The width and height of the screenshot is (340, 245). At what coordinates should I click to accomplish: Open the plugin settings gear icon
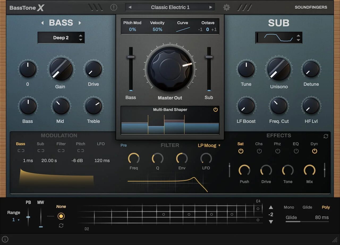point(226,7)
